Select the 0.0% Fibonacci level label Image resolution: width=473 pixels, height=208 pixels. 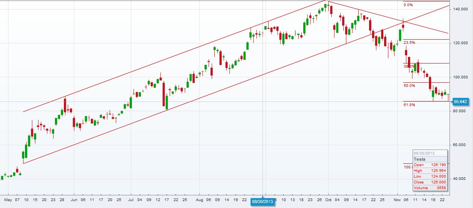point(408,5)
